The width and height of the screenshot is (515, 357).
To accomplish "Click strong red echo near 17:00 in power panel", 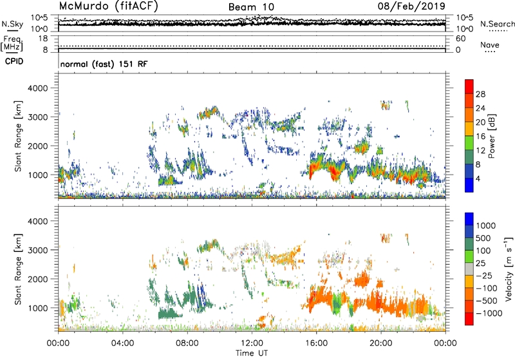I will (x=335, y=171).
